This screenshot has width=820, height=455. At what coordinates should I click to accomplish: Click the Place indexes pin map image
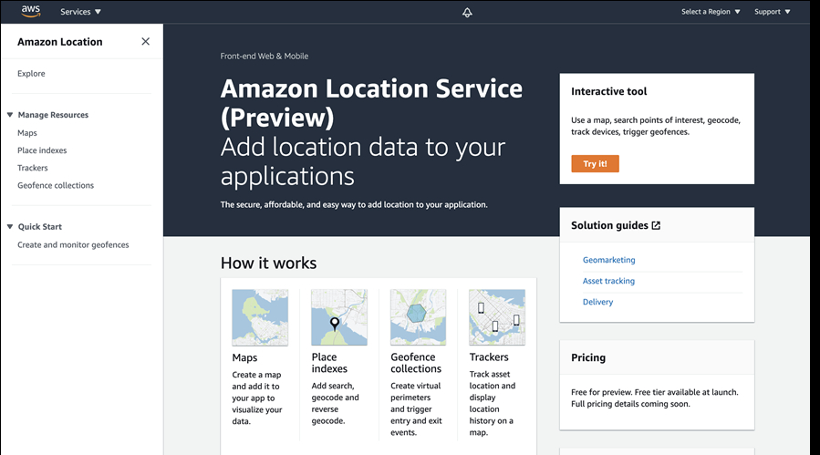point(339,317)
